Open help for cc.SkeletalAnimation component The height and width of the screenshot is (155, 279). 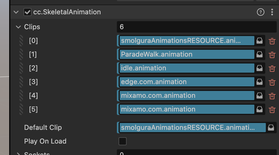260,12
